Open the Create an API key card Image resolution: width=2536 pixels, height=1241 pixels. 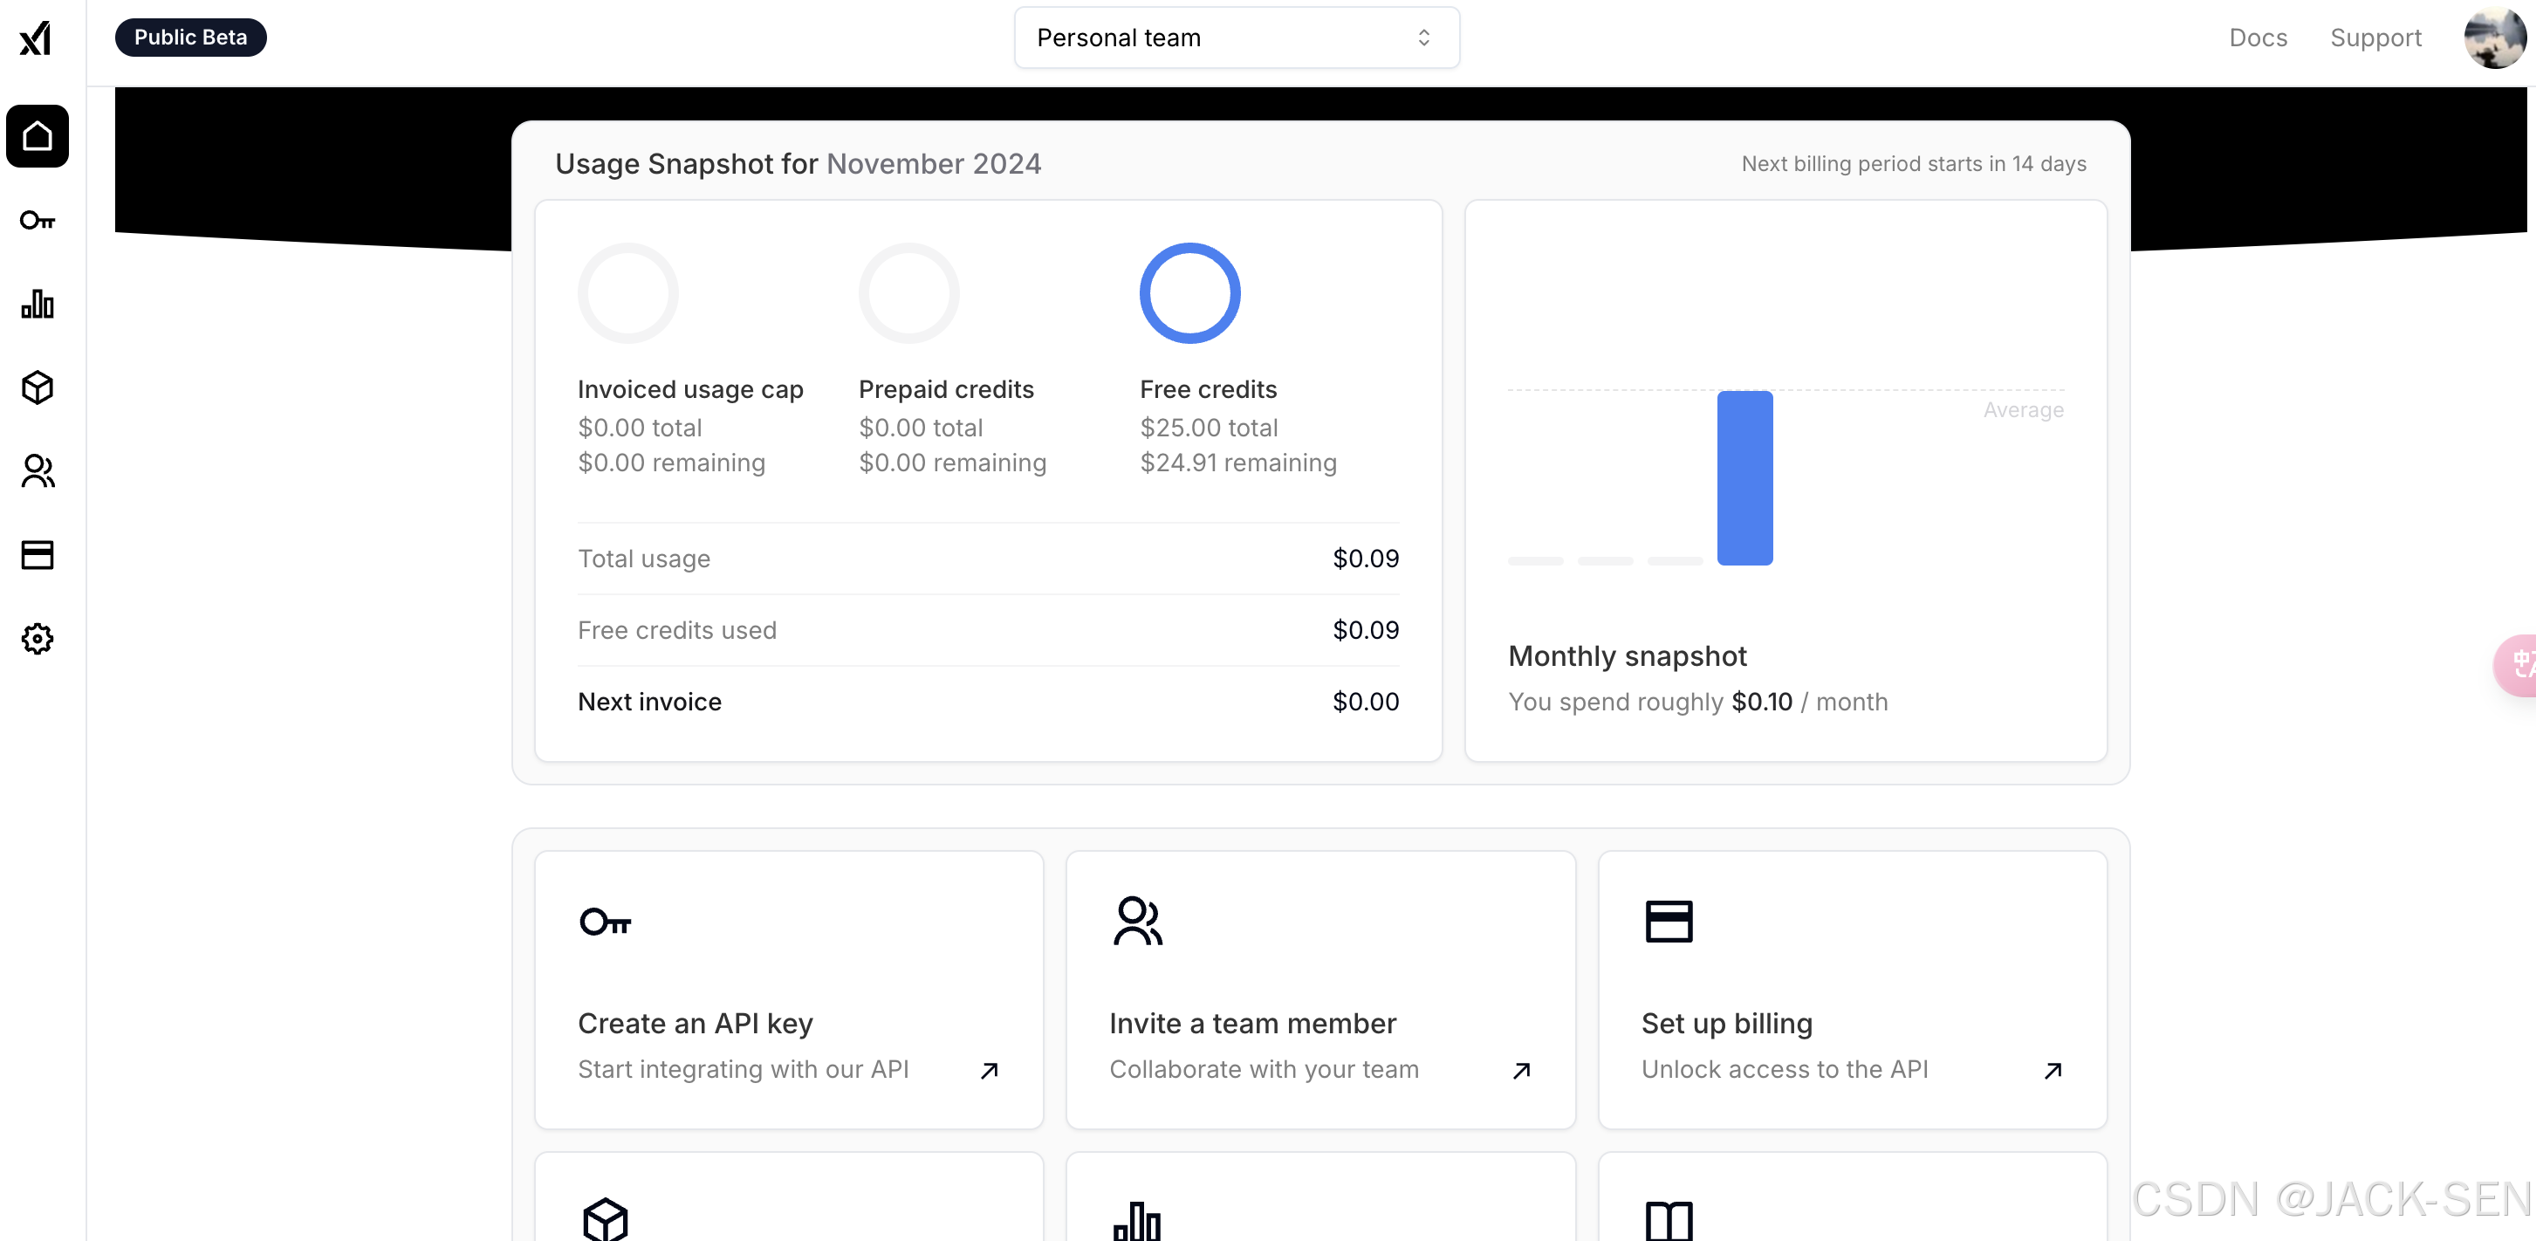point(789,989)
